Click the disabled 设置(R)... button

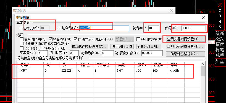(x=125, y=39)
